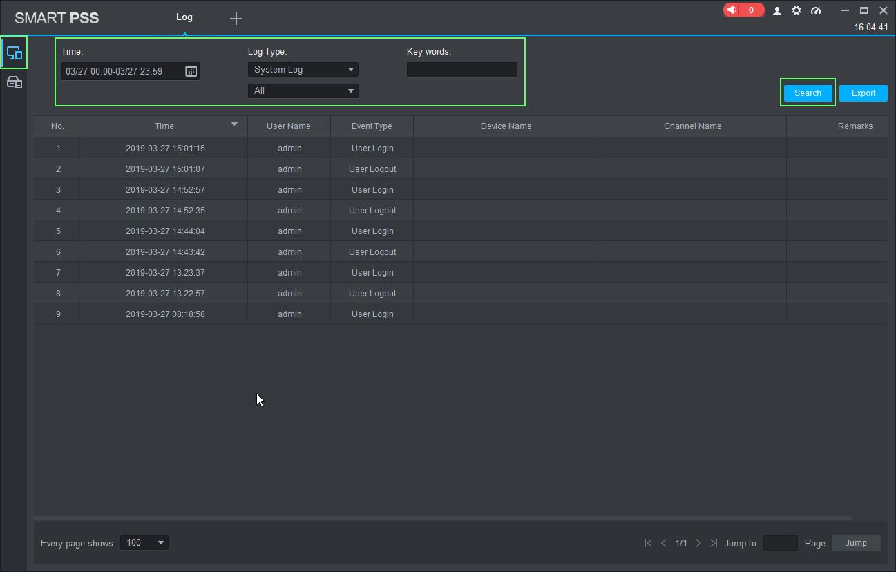
Task: Select log entry 2019-03-27 15:01:07
Action: pyautogui.click(x=461, y=169)
